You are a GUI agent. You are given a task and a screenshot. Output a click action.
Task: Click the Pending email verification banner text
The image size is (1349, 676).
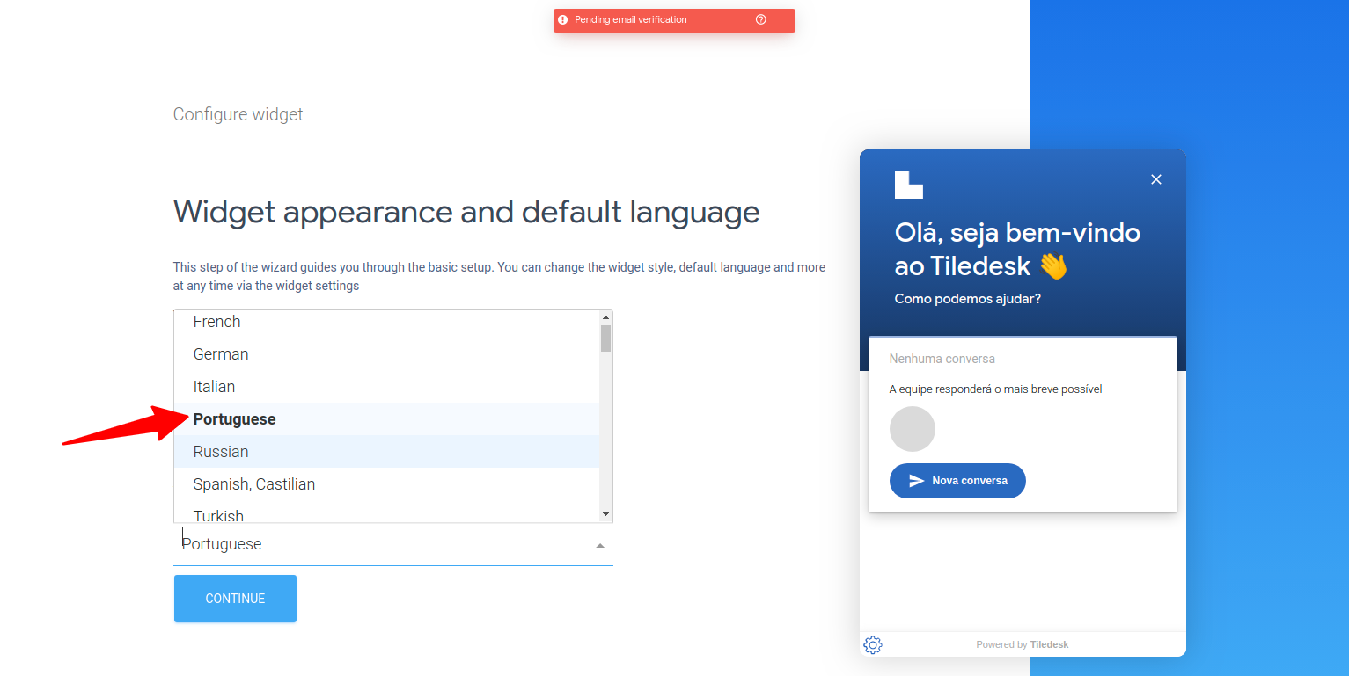(x=631, y=19)
